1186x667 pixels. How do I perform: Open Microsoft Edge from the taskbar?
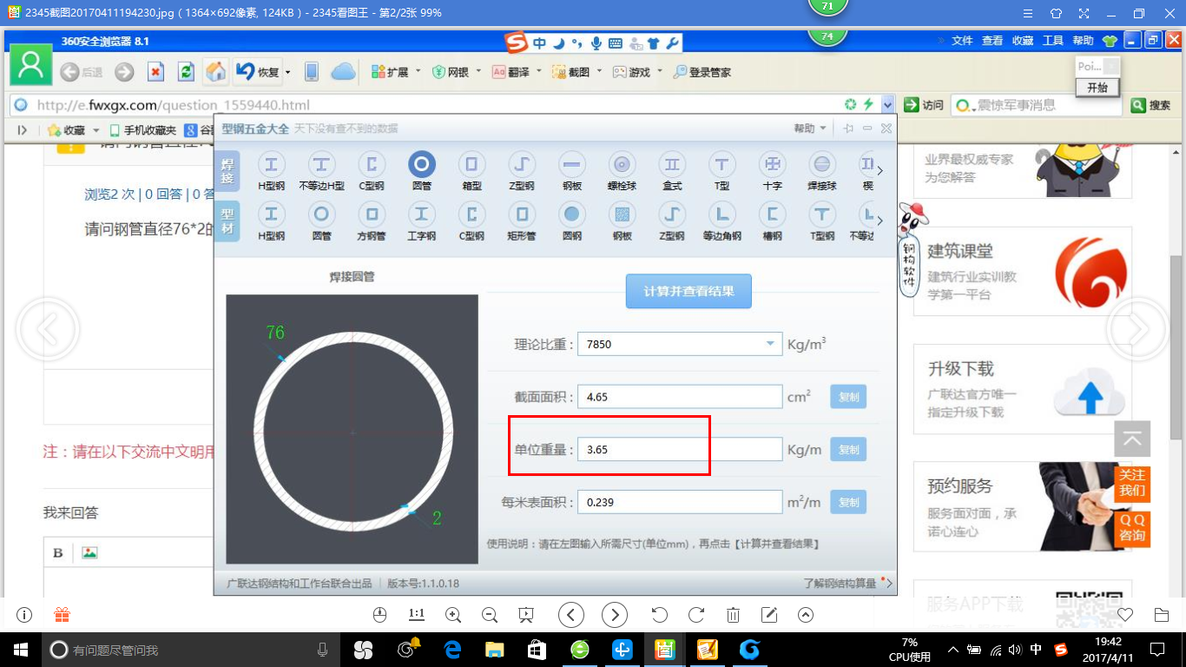(452, 649)
